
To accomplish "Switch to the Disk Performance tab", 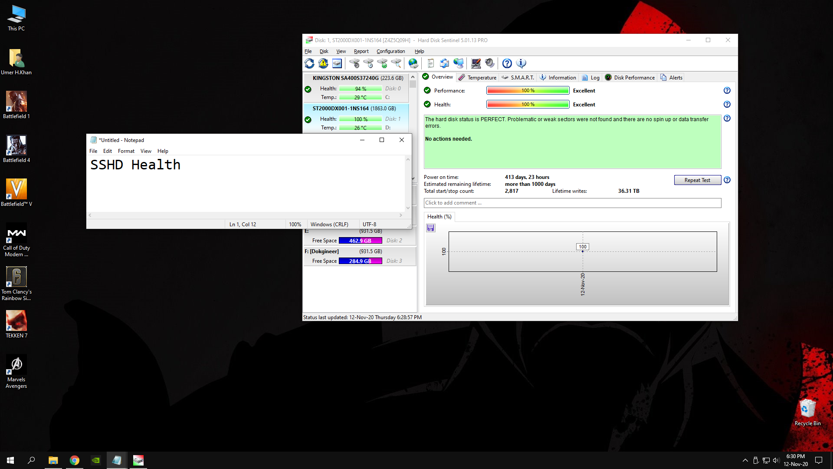I will [x=630, y=77].
